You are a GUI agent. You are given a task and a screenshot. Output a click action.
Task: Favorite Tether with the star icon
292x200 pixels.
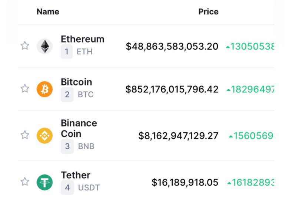point(25,182)
